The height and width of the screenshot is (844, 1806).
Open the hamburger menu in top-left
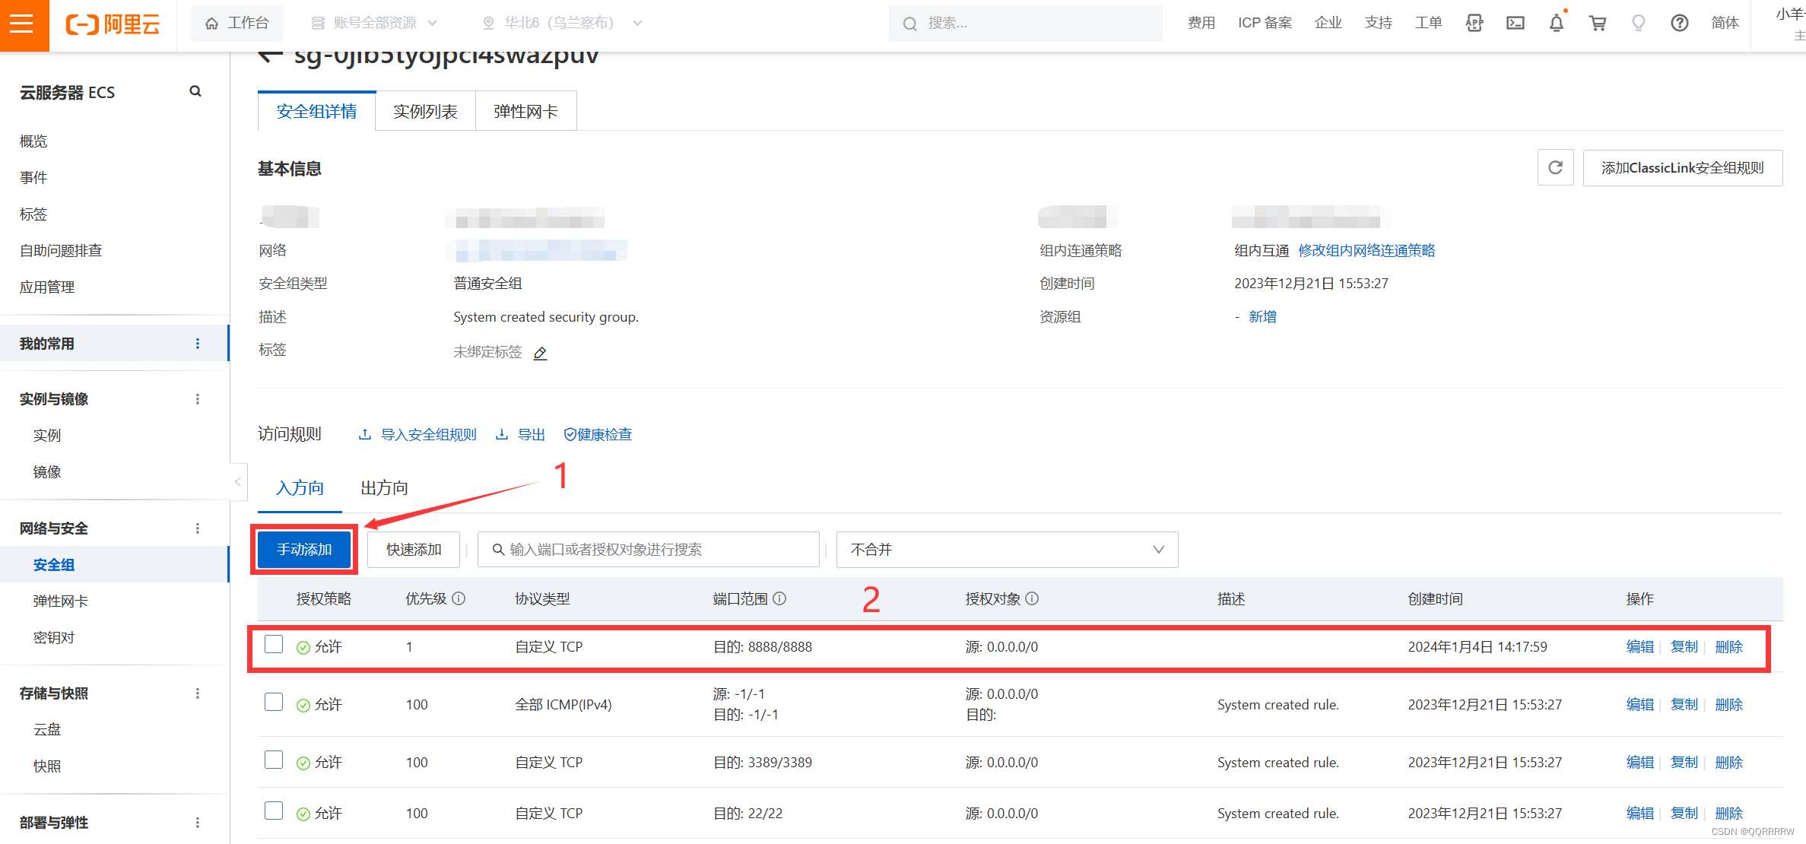22,24
